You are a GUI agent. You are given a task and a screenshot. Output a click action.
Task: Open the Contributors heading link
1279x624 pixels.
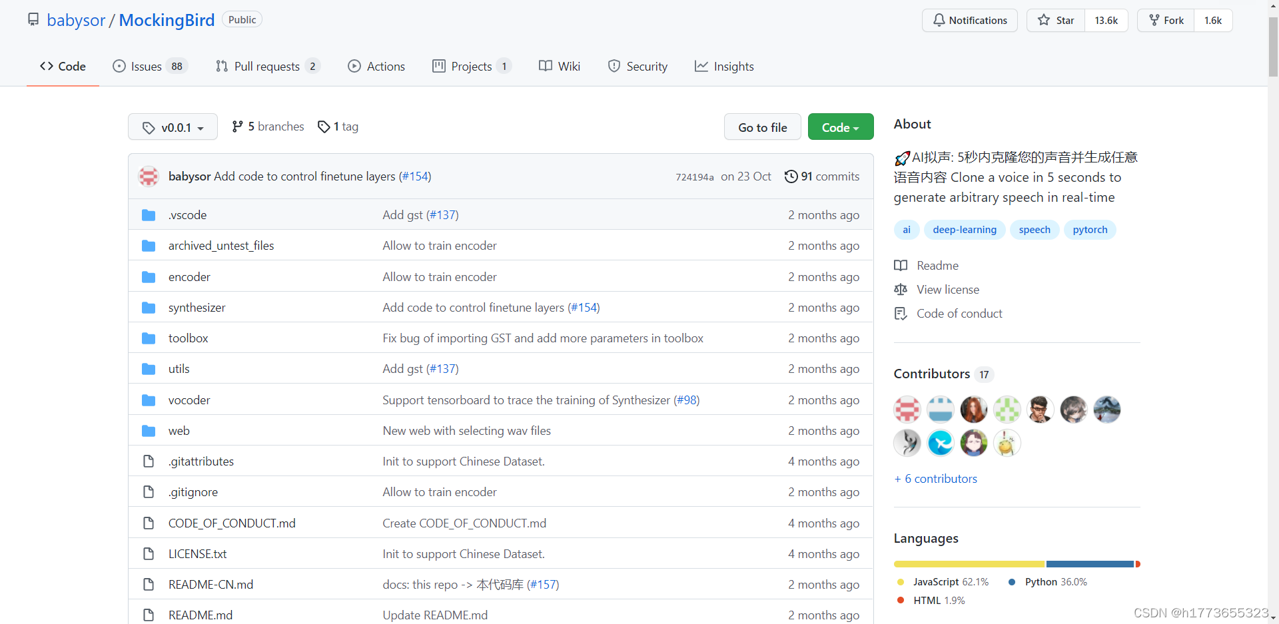tap(943, 374)
